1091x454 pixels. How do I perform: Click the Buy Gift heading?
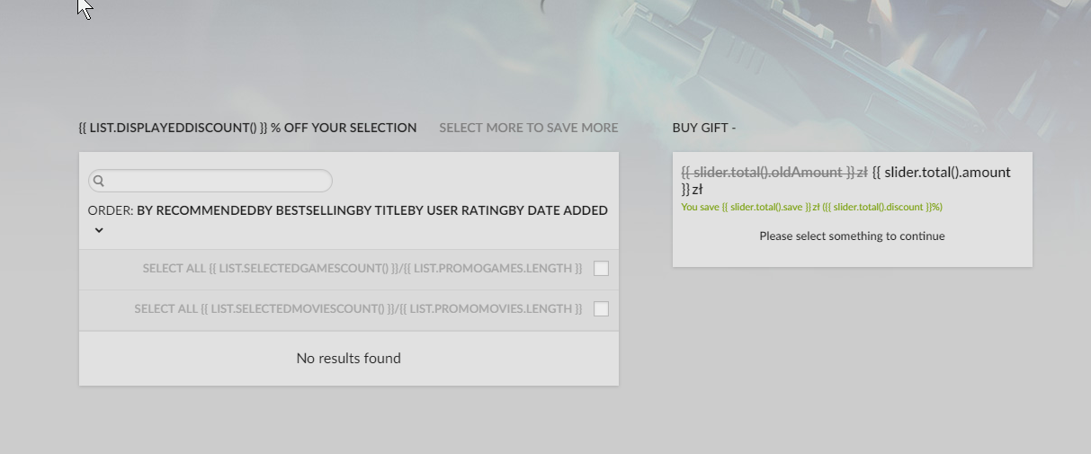pos(703,128)
